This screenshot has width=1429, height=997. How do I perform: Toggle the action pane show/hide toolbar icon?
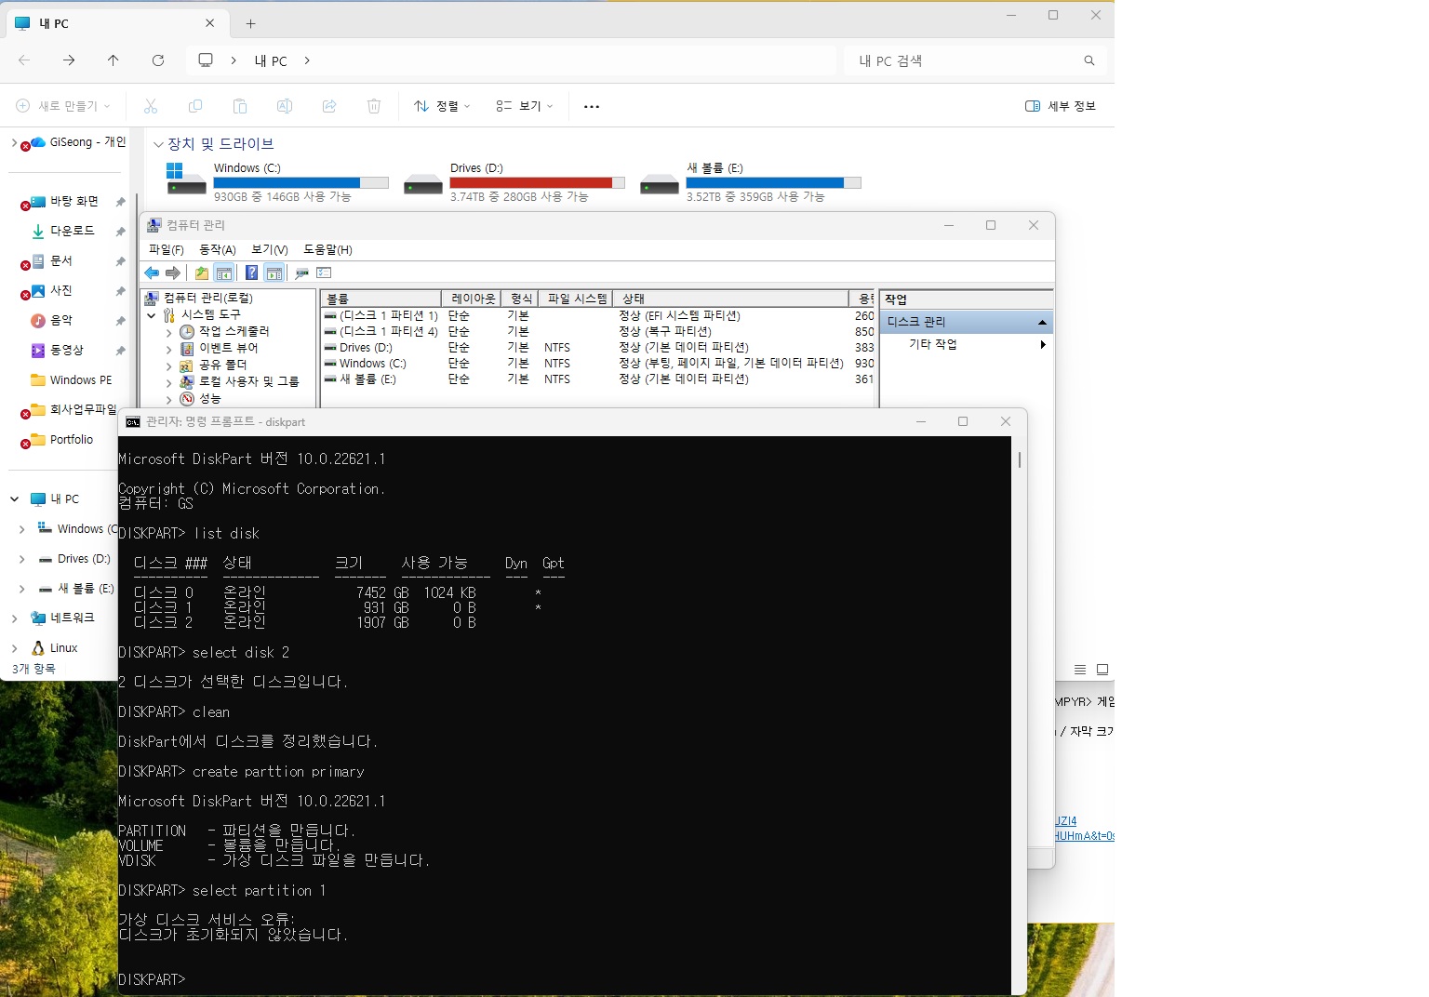(x=274, y=273)
